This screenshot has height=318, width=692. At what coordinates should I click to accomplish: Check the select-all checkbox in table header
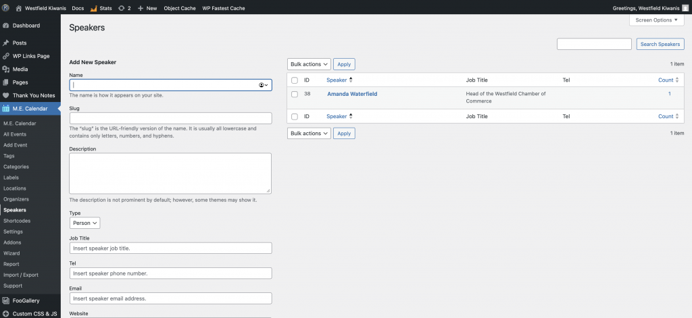tap(295, 80)
